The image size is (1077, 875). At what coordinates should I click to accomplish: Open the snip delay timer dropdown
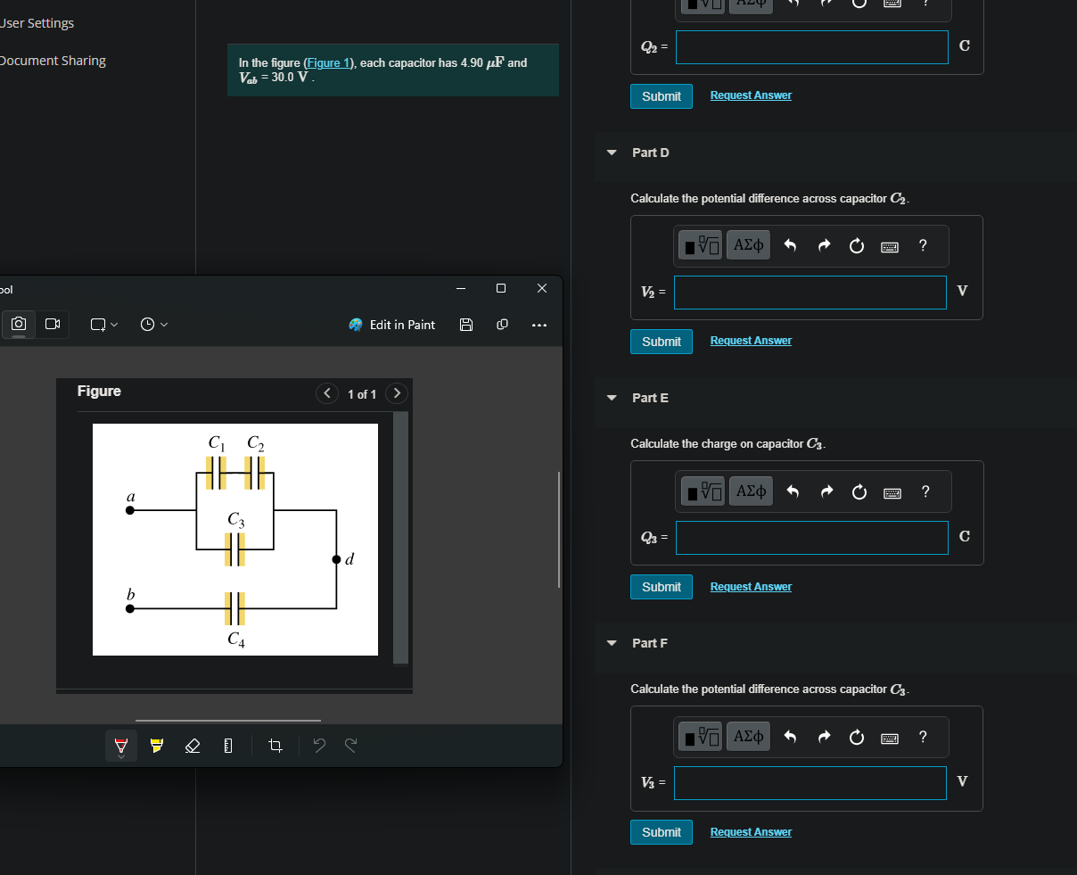pos(152,324)
